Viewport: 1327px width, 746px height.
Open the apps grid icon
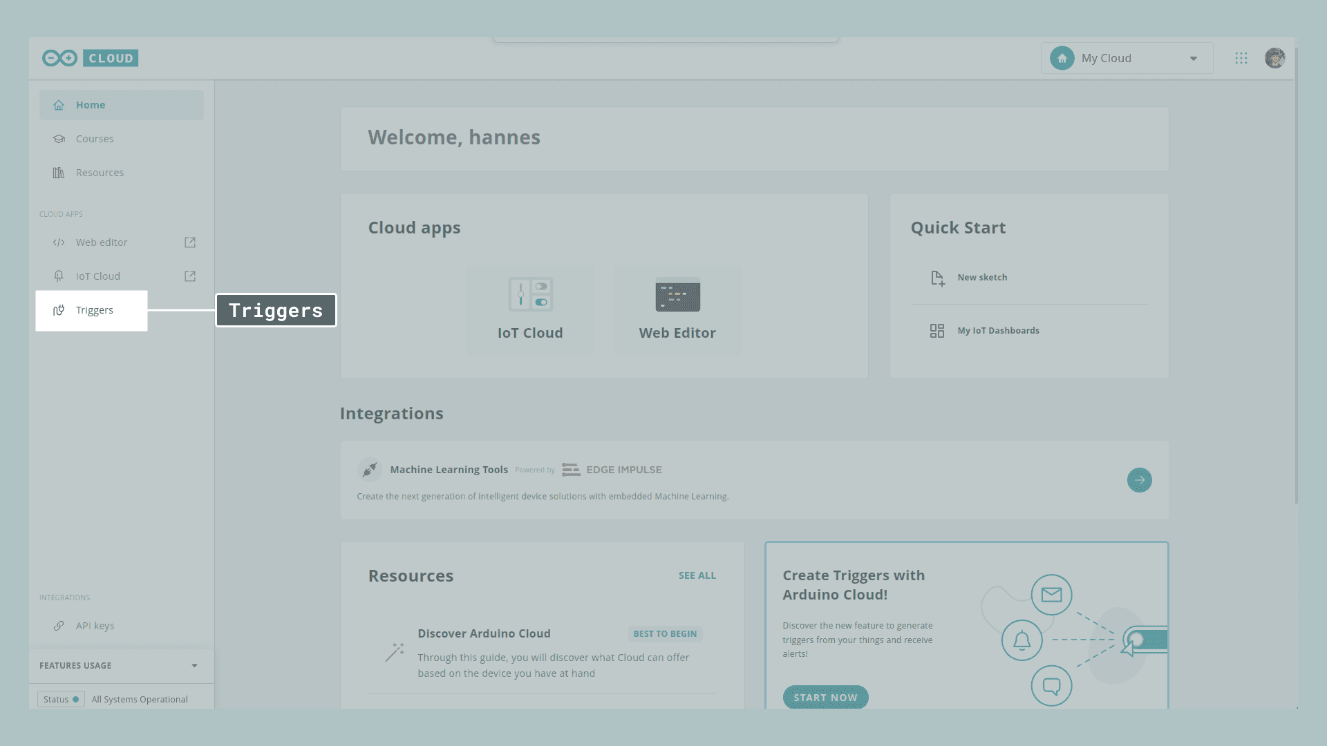click(x=1241, y=58)
